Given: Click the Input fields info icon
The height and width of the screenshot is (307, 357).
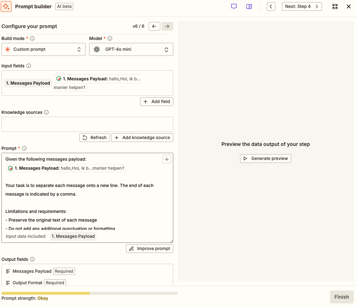Looking at the screenshot, I should click(29, 66).
